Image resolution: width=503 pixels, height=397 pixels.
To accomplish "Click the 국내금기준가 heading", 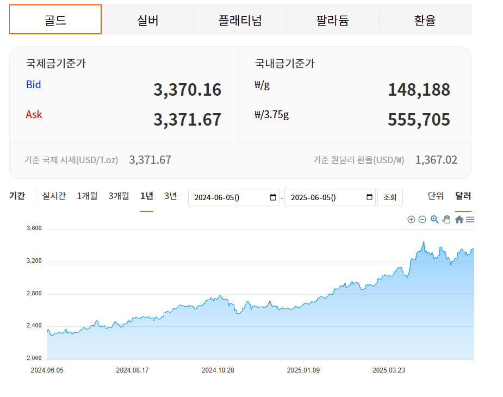I will [285, 63].
